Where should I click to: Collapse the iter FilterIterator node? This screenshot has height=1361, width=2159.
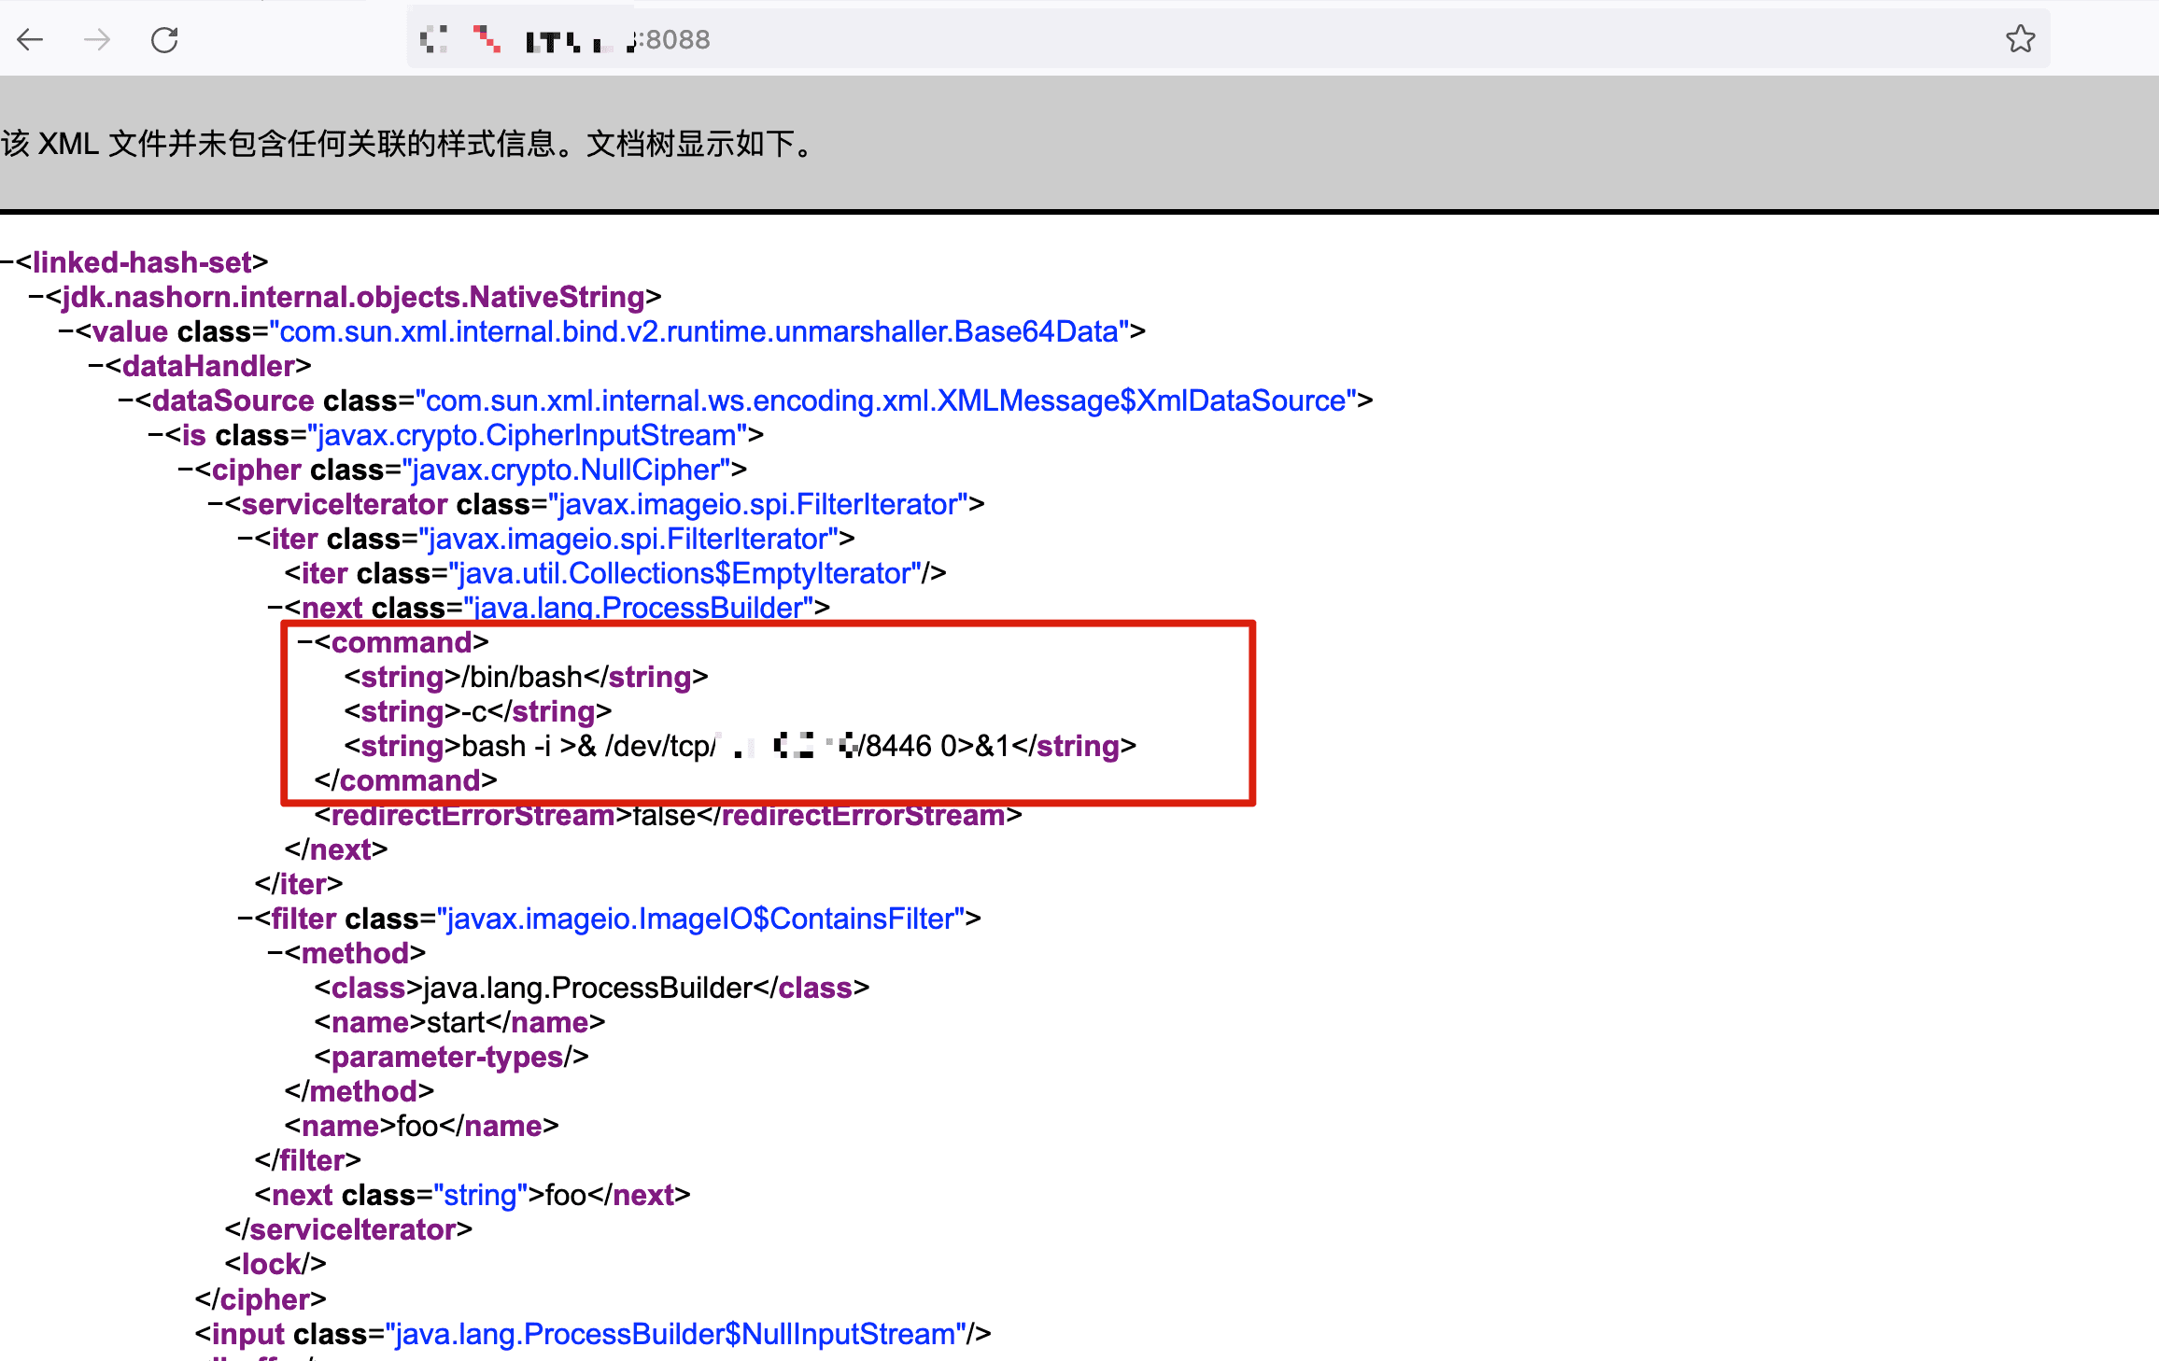pyautogui.click(x=246, y=539)
